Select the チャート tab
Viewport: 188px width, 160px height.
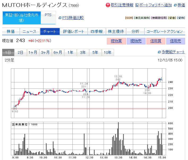(x=50, y=32)
